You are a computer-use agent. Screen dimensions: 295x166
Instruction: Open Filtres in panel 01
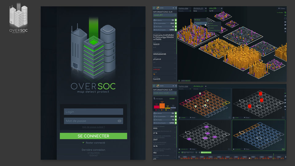(x=193, y=117)
